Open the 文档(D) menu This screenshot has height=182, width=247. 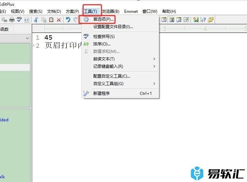tap(54, 11)
